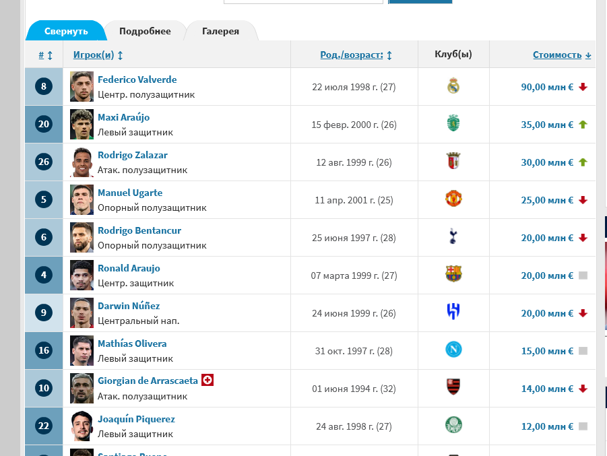Sort by Стоимость market value column
The height and width of the screenshot is (456, 607).
pyautogui.click(x=562, y=55)
